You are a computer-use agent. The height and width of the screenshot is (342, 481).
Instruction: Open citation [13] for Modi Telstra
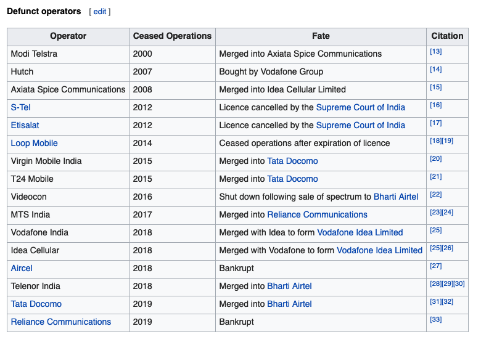point(435,52)
